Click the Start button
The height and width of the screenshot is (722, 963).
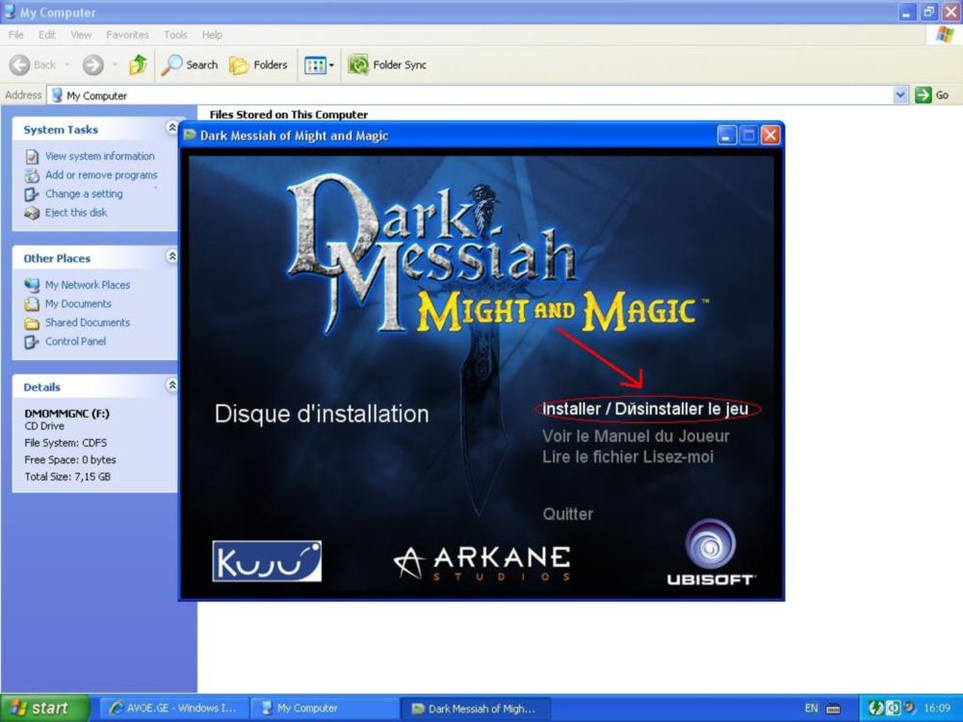[45, 708]
